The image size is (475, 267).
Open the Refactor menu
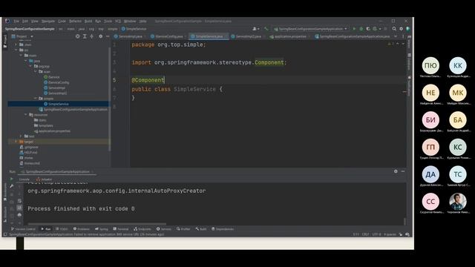click(75, 22)
